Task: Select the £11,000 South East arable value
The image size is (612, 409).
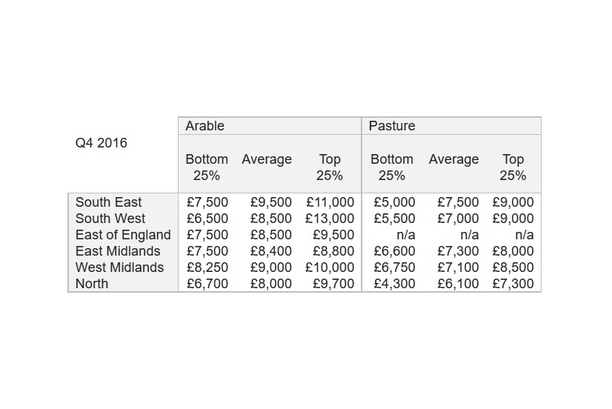Action: click(x=330, y=202)
